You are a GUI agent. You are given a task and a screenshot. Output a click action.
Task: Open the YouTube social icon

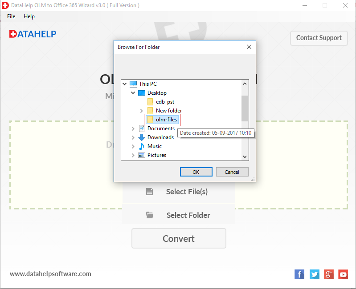(x=343, y=274)
